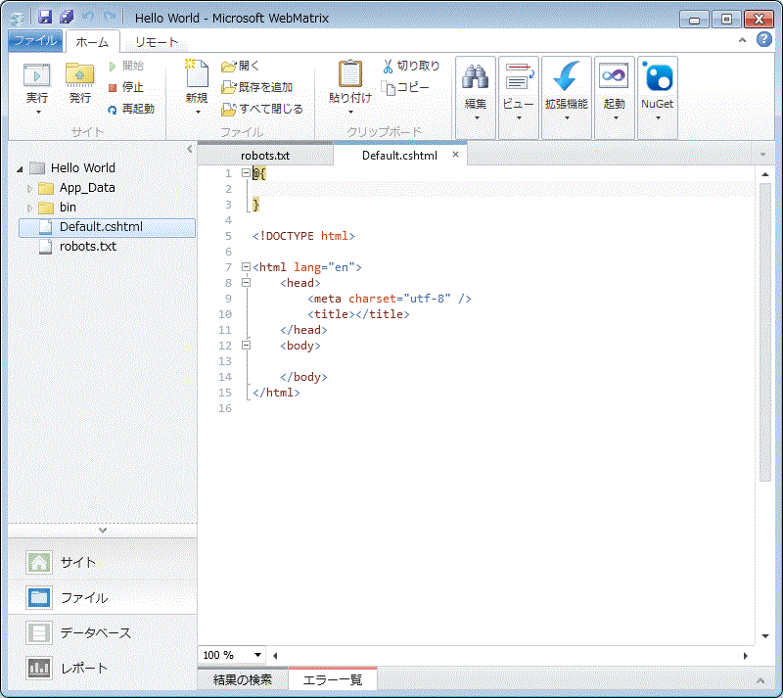Click the vertical scrollbar thumb in editor
The width and height of the screenshot is (783, 698).
765,332
